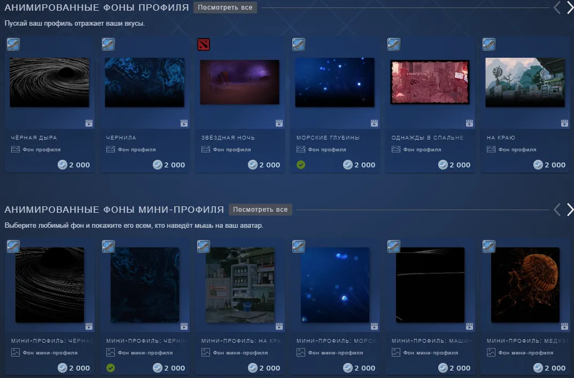
Task: Open orange jellyfish mini-profile thumbnail
Action: tap(525, 285)
